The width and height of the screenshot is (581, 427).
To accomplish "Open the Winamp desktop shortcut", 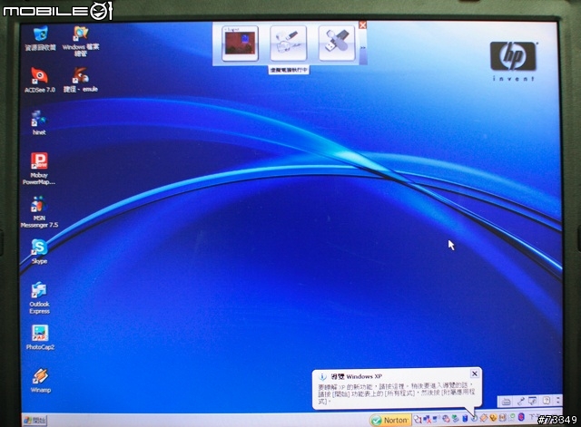I will pos(40,381).
